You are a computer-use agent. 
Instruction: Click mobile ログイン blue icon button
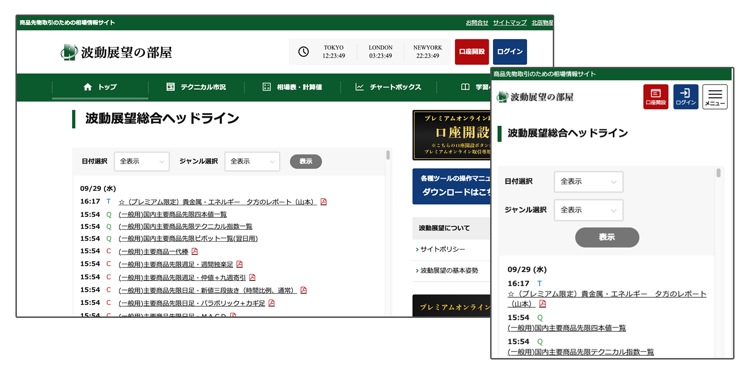pyautogui.click(x=686, y=97)
